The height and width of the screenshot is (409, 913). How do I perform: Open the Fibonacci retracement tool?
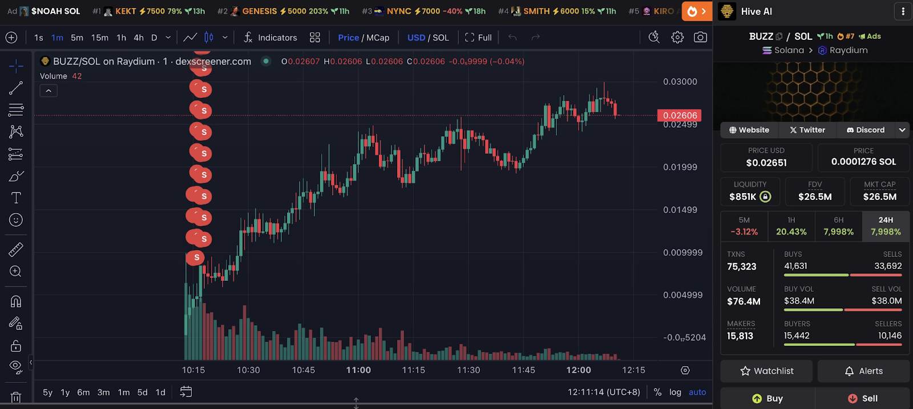pos(16,109)
